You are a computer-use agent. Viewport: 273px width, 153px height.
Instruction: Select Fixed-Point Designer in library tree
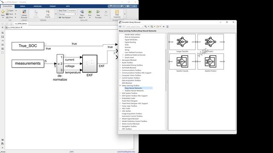[130, 101]
